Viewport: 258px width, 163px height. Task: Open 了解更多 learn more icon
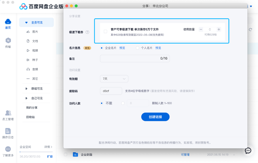[8, 149]
